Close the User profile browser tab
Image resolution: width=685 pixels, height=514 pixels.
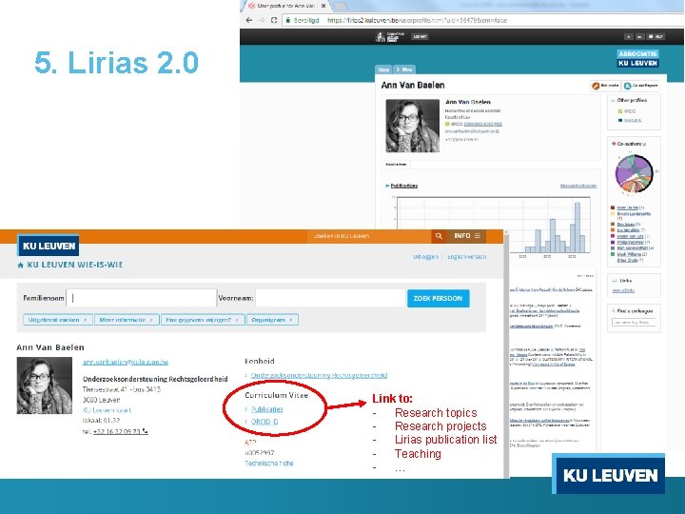(323, 6)
